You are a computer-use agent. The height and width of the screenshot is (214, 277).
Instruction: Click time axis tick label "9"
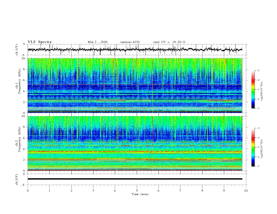224,191
